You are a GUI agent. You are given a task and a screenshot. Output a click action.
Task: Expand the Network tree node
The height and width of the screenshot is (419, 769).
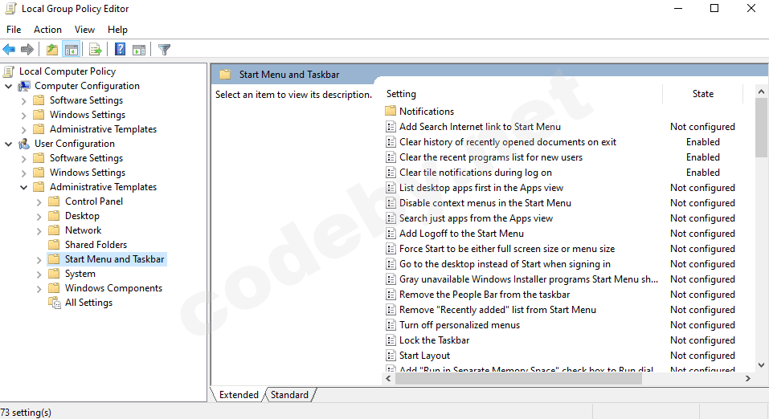click(x=39, y=231)
